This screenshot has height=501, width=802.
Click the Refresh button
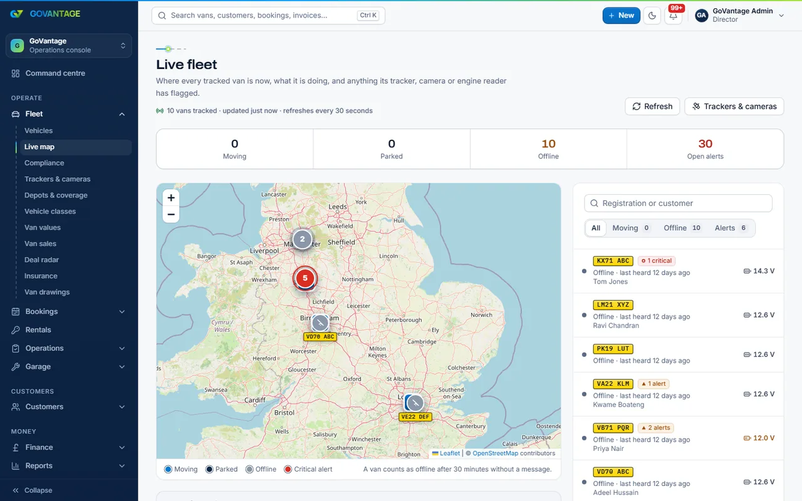click(x=652, y=106)
